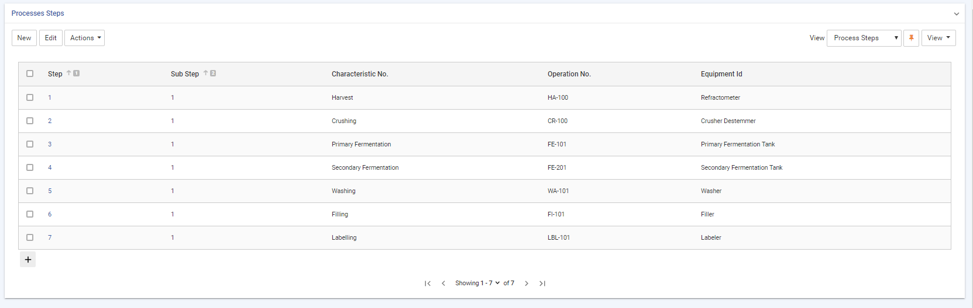The width and height of the screenshot is (973, 308).
Task: Go to the first page of results
Action: (428, 283)
